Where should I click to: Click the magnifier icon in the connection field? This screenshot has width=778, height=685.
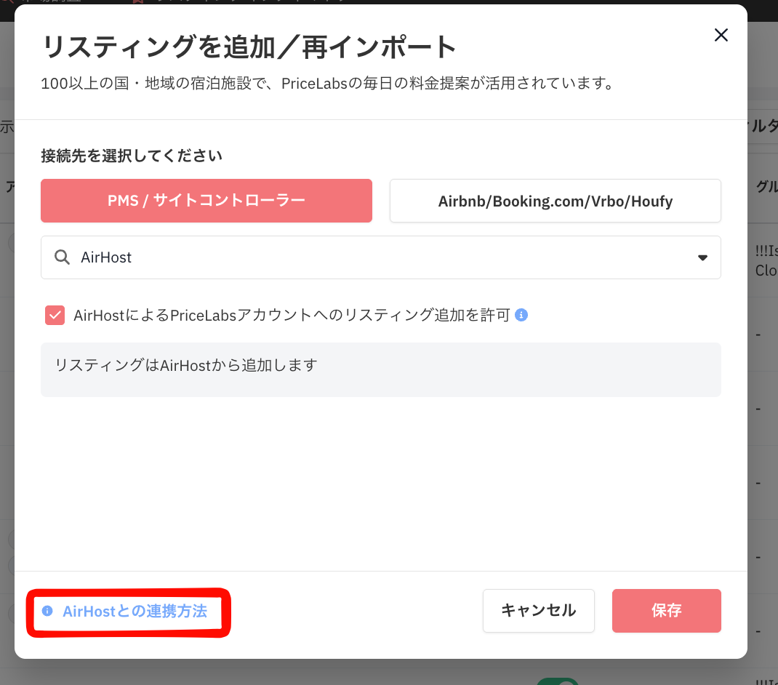pyautogui.click(x=62, y=257)
